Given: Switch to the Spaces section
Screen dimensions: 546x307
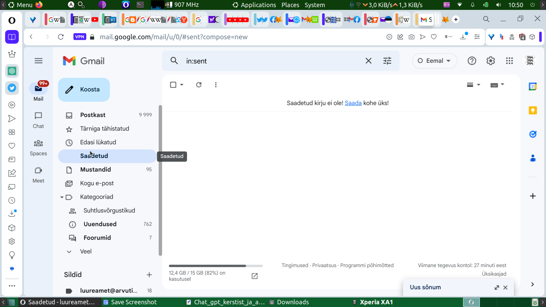Looking at the screenshot, I should coord(38,148).
